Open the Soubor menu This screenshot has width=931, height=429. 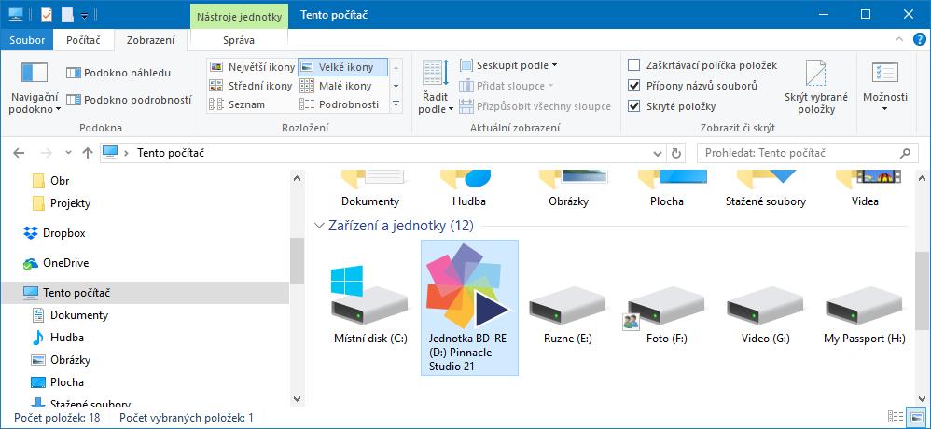click(27, 40)
